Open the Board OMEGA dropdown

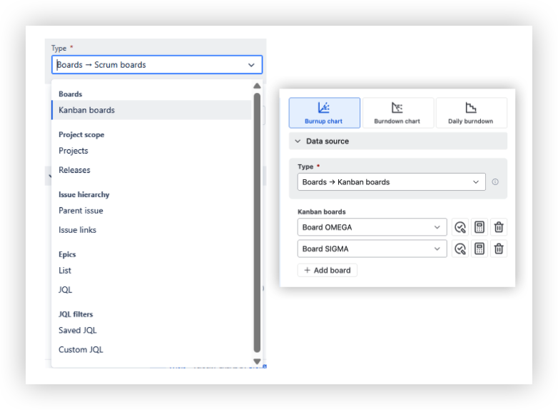(372, 227)
